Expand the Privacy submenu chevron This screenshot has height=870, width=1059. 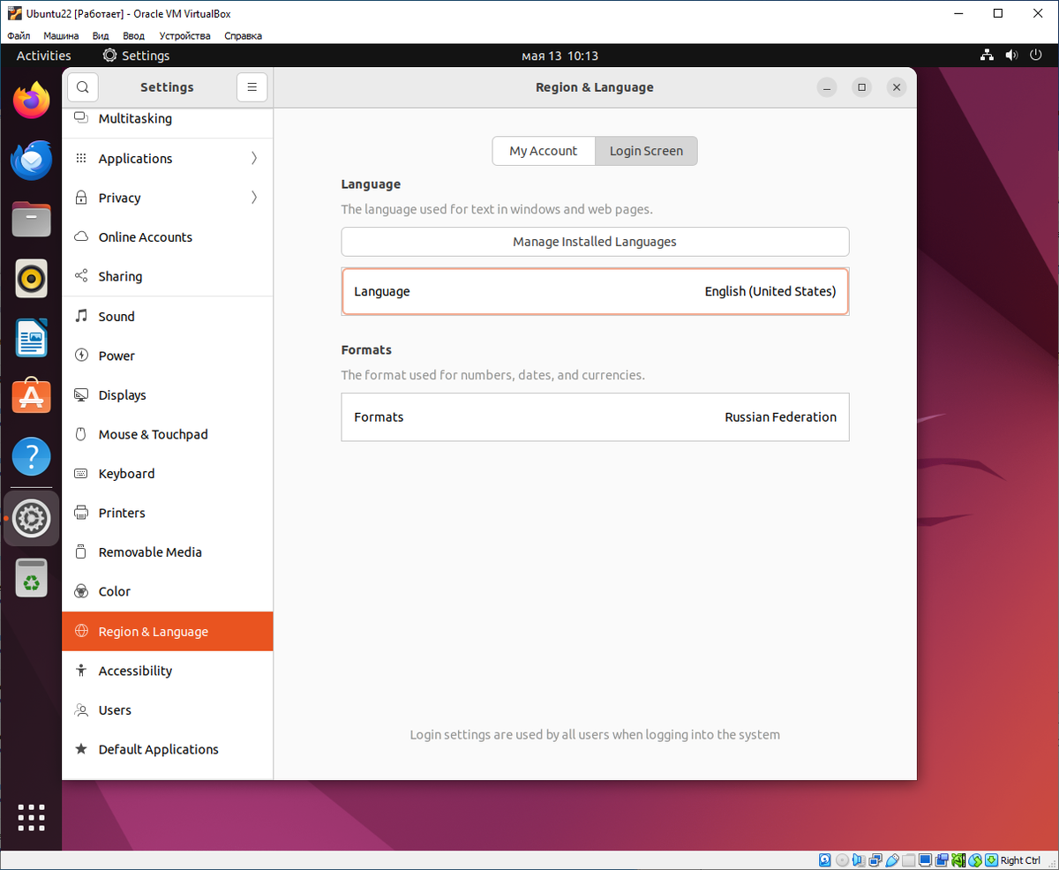pos(254,198)
